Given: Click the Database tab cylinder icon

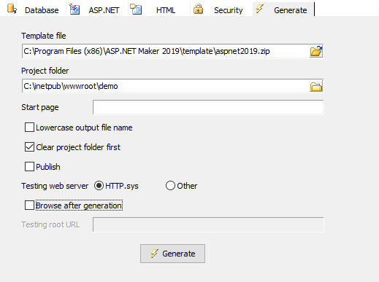Looking at the screenshot, I should pyautogui.click(x=12, y=9).
